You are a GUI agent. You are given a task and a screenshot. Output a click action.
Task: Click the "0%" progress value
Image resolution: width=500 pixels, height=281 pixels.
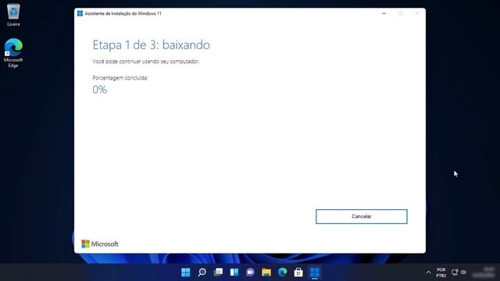100,90
